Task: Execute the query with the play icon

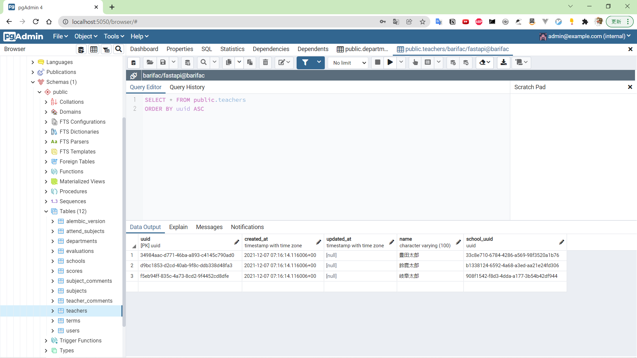Action: pos(390,62)
